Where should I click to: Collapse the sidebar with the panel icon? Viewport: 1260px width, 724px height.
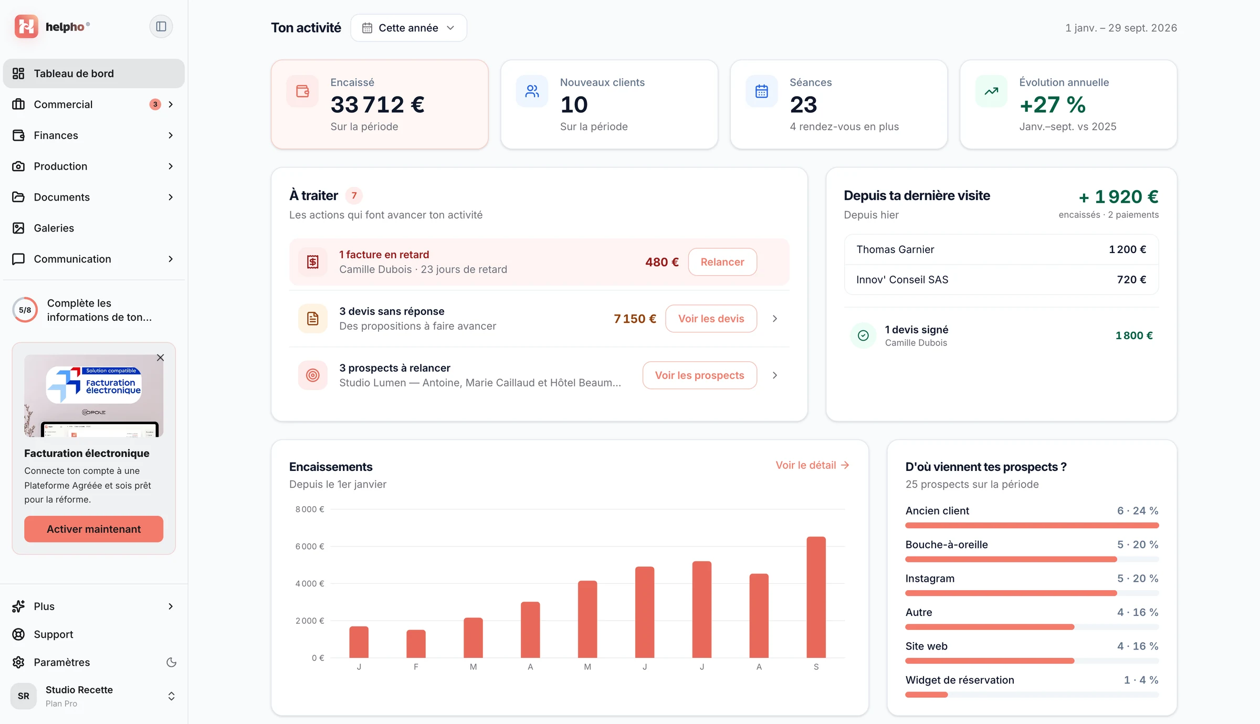click(x=161, y=26)
